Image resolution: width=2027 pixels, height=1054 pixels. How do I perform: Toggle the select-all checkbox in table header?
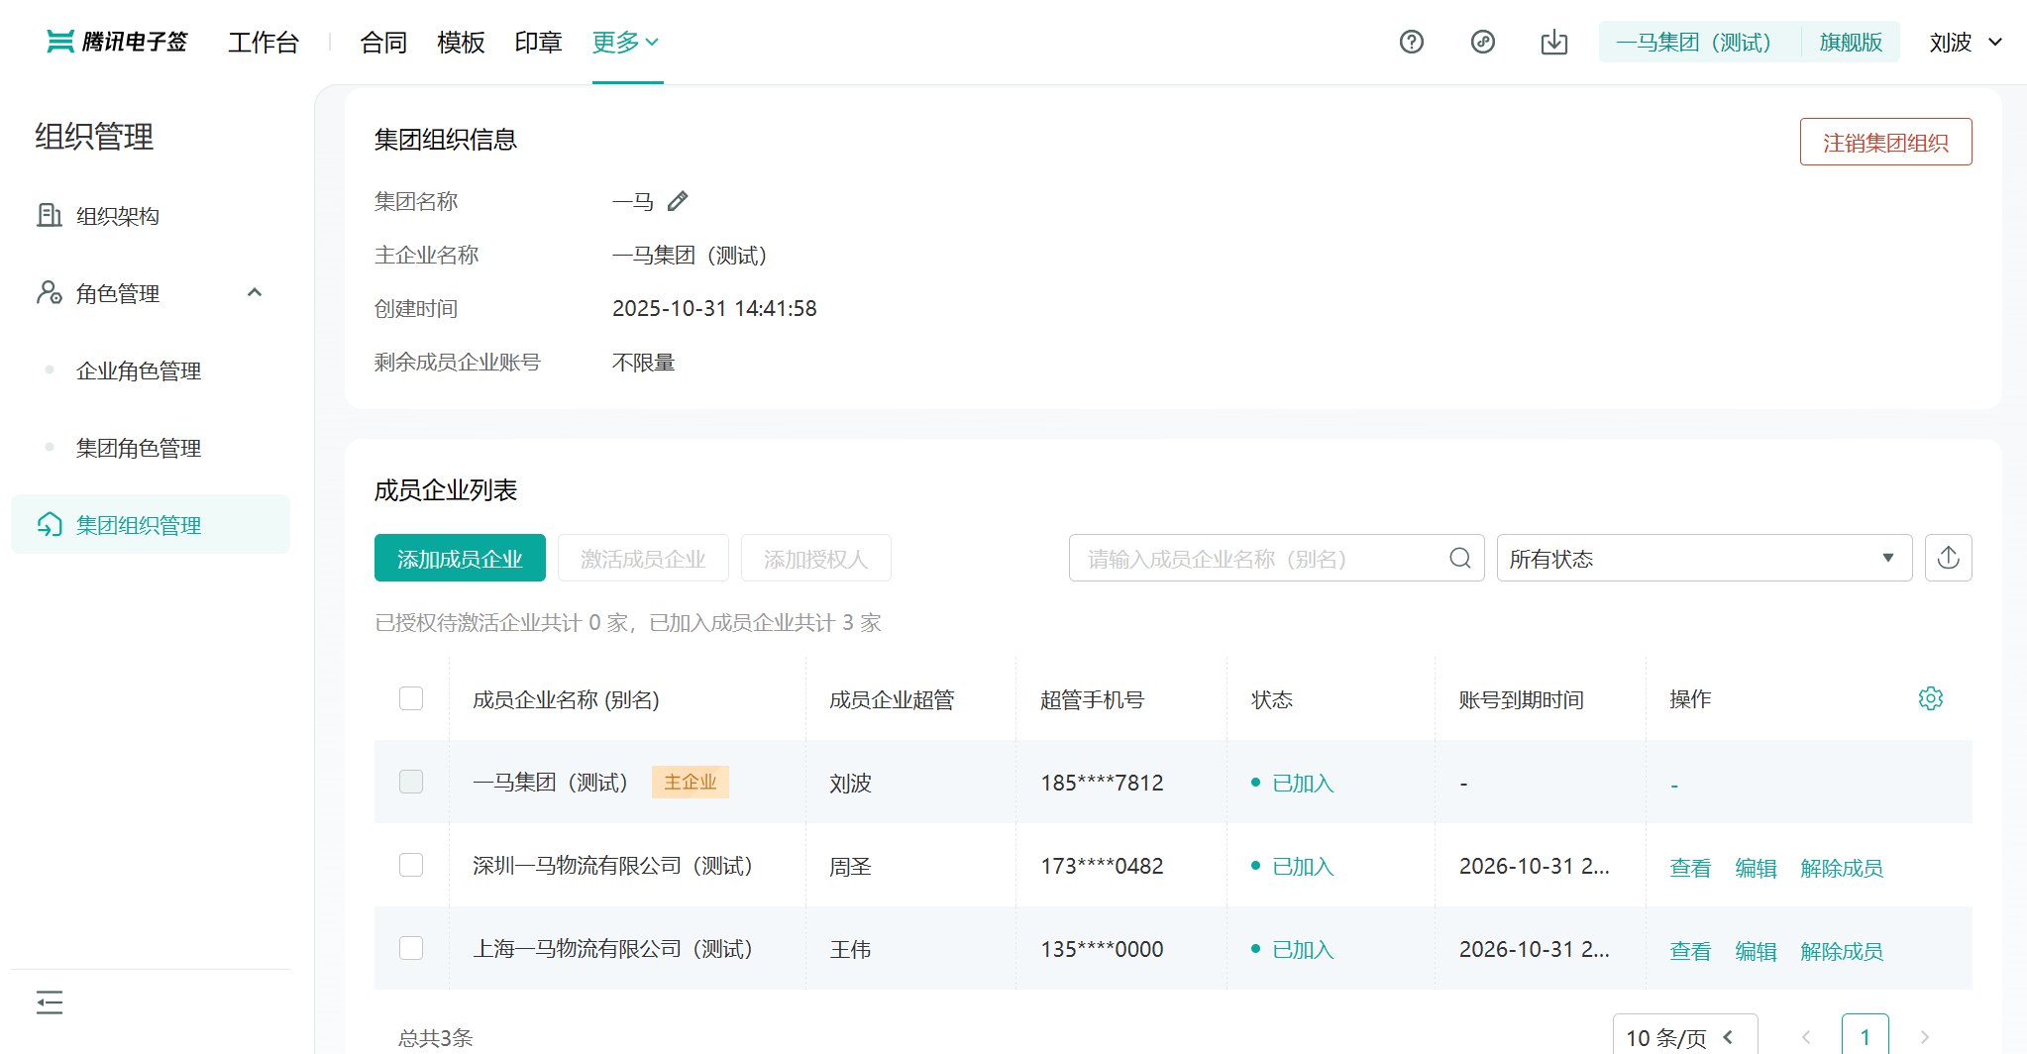pos(411,698)
